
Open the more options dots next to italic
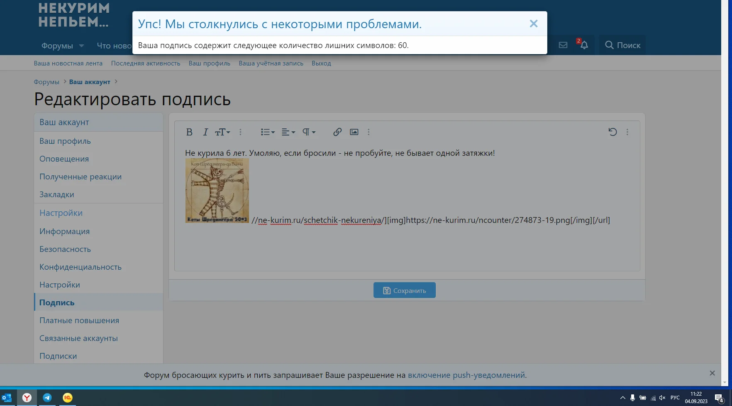point(240,132)
